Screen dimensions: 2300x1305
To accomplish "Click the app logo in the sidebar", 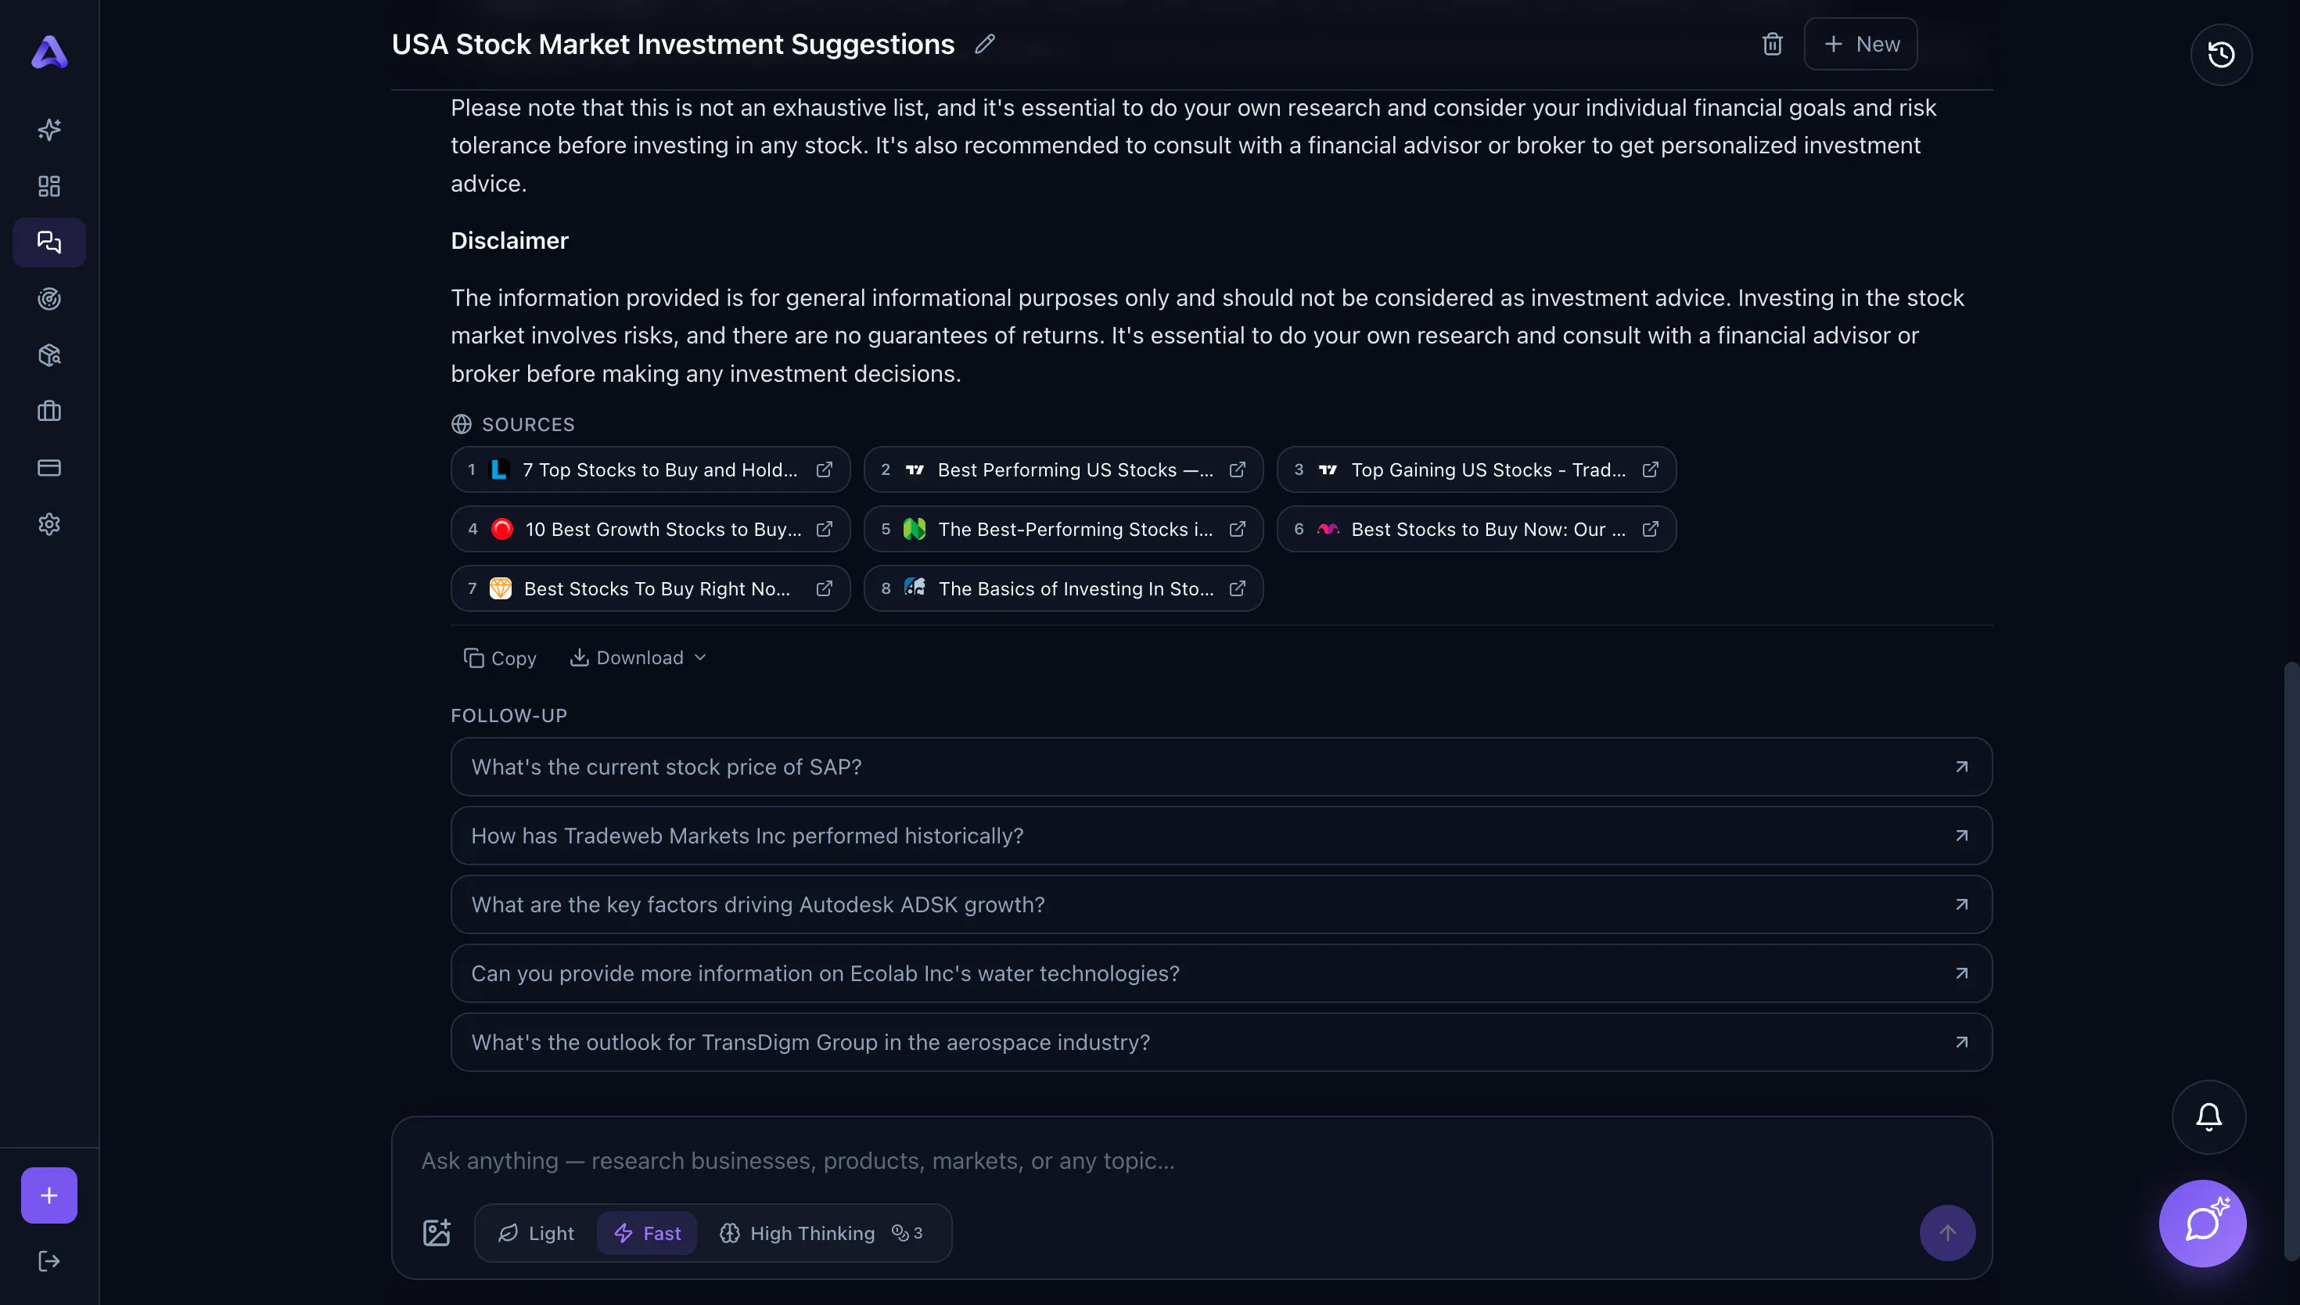I will [x=49, y=52].
